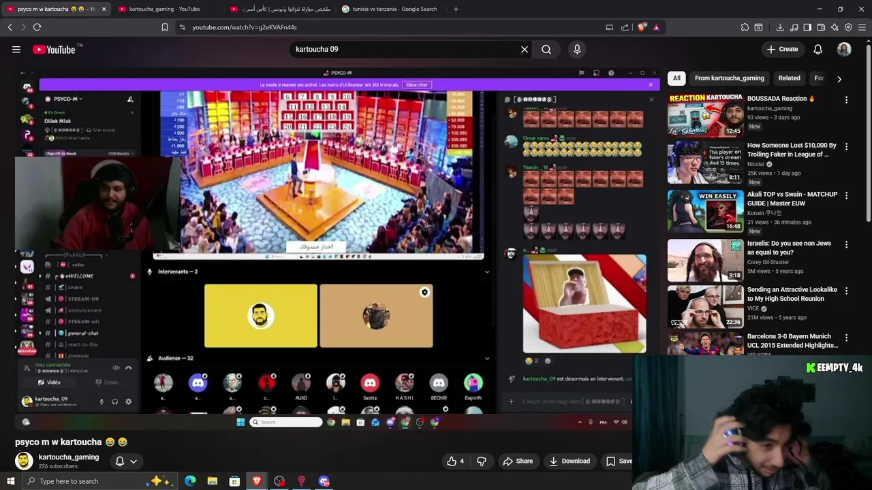Click the Windows taskbar search box

[99, 481]
